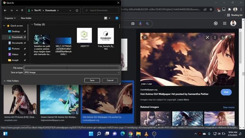
Task: Open Google quick settings gear
Action: click(216, 23)
